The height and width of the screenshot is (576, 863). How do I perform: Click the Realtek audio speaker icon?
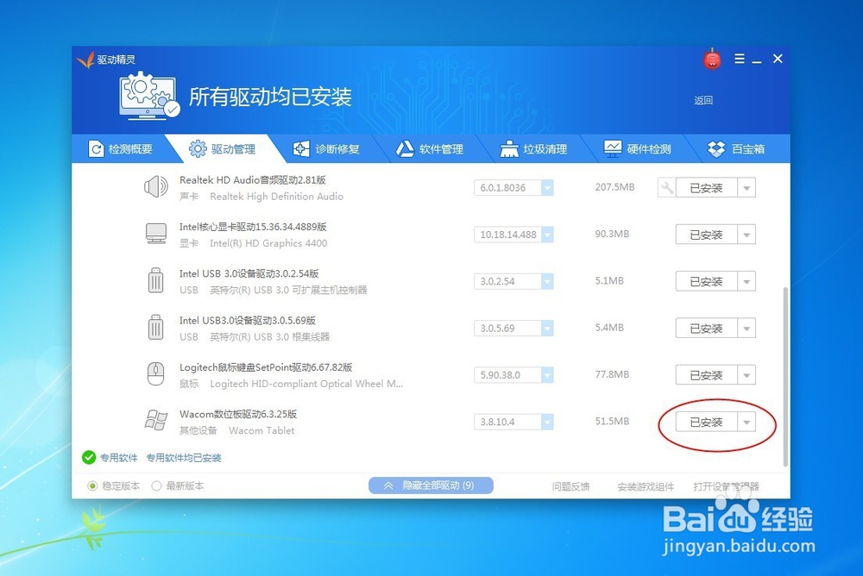[155, 187]
